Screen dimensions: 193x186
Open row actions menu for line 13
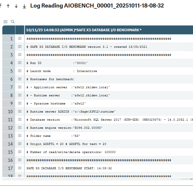click(20, 136)
